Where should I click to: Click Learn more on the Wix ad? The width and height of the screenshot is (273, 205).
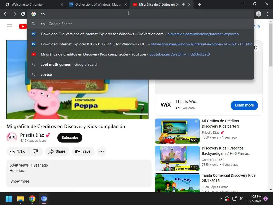coord(244,105)
